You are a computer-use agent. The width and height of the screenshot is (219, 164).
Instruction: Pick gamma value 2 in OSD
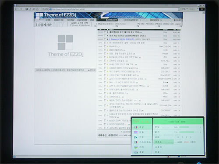186,137
